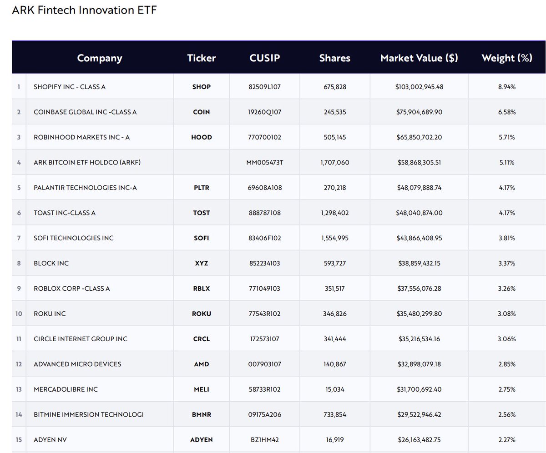Click the Weight (%) column header
The image size is (546, 453).
click(507, 58)
